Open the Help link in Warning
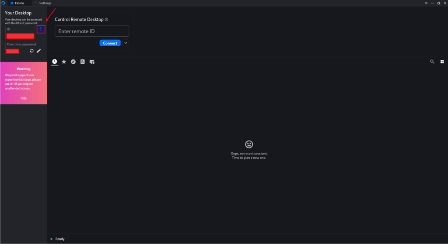The image size is (448, 244). click(x=24, y=98)
